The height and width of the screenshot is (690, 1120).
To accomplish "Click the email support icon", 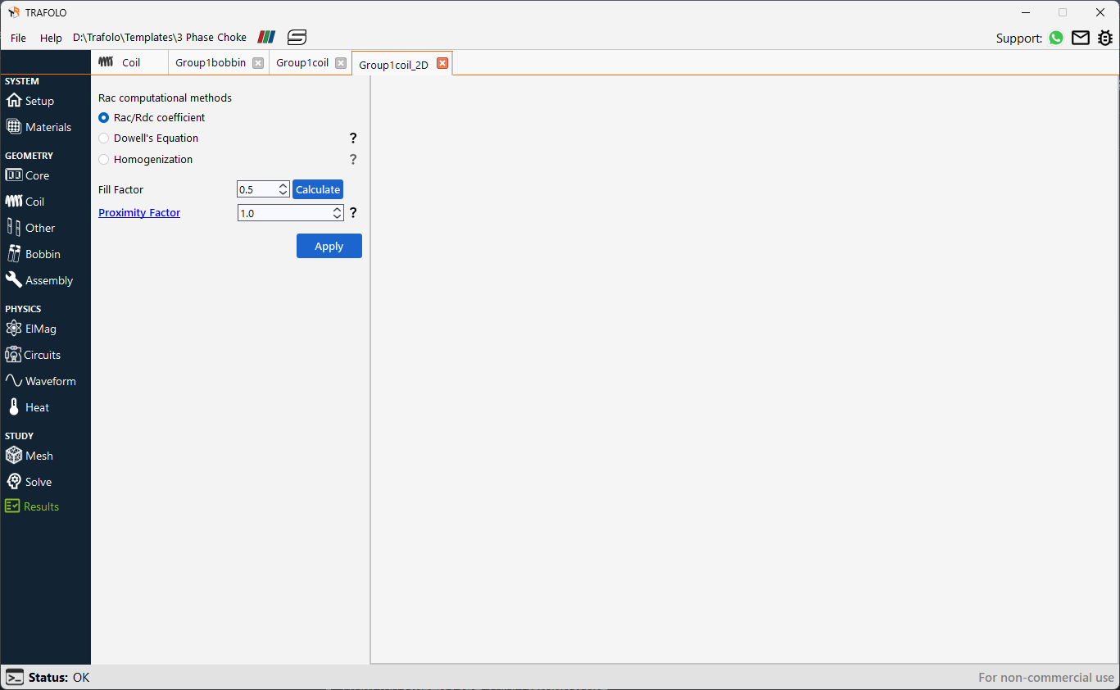I will pos(1081,38).
